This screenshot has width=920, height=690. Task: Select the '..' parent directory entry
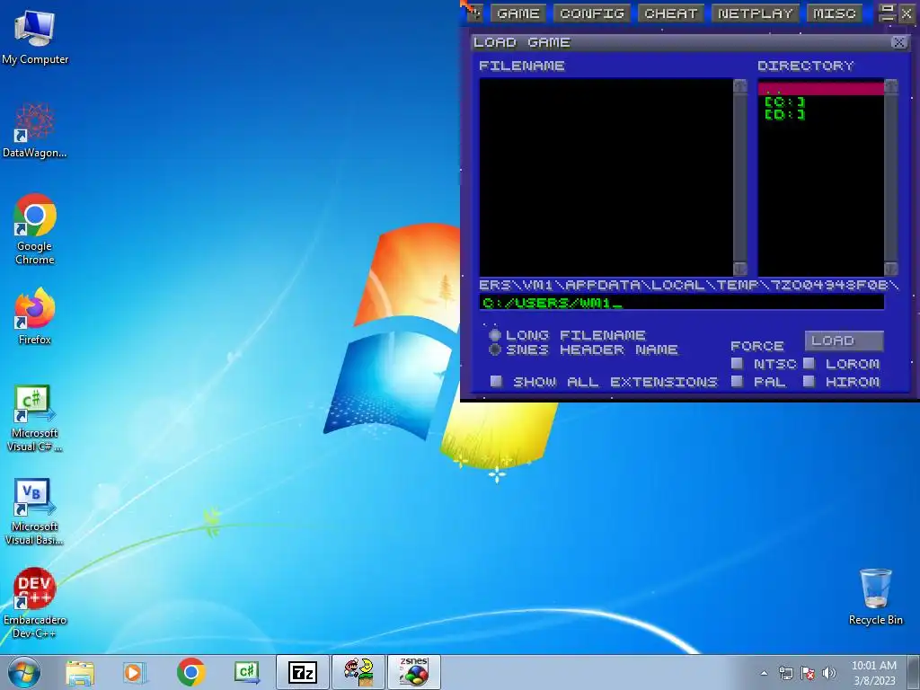click(820, 89)
